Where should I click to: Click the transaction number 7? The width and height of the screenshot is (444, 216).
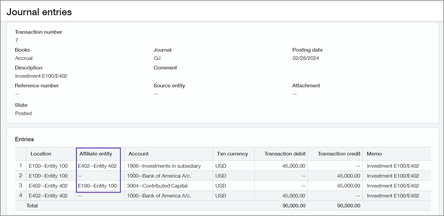coord(16,40)
